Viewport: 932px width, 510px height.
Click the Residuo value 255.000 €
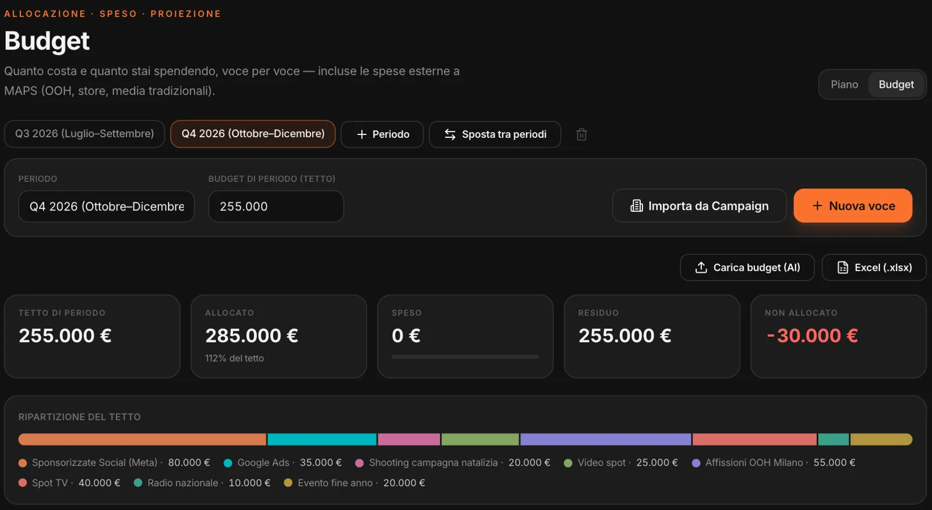pos(625,336)
